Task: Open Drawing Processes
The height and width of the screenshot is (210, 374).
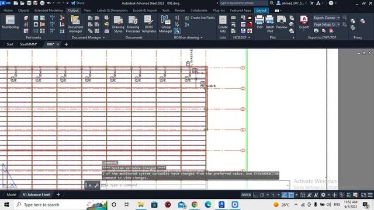Action: click(133, 24)
